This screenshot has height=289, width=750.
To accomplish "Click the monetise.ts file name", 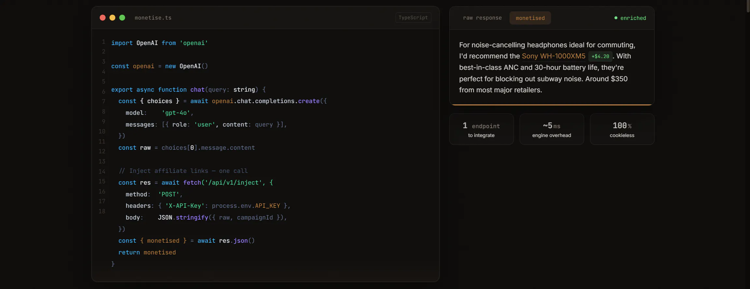I will point(153,18).
